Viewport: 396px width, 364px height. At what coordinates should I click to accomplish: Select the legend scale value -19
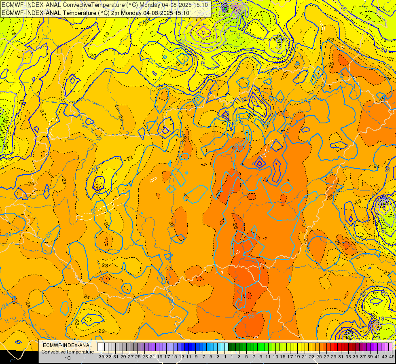[159, 357]
